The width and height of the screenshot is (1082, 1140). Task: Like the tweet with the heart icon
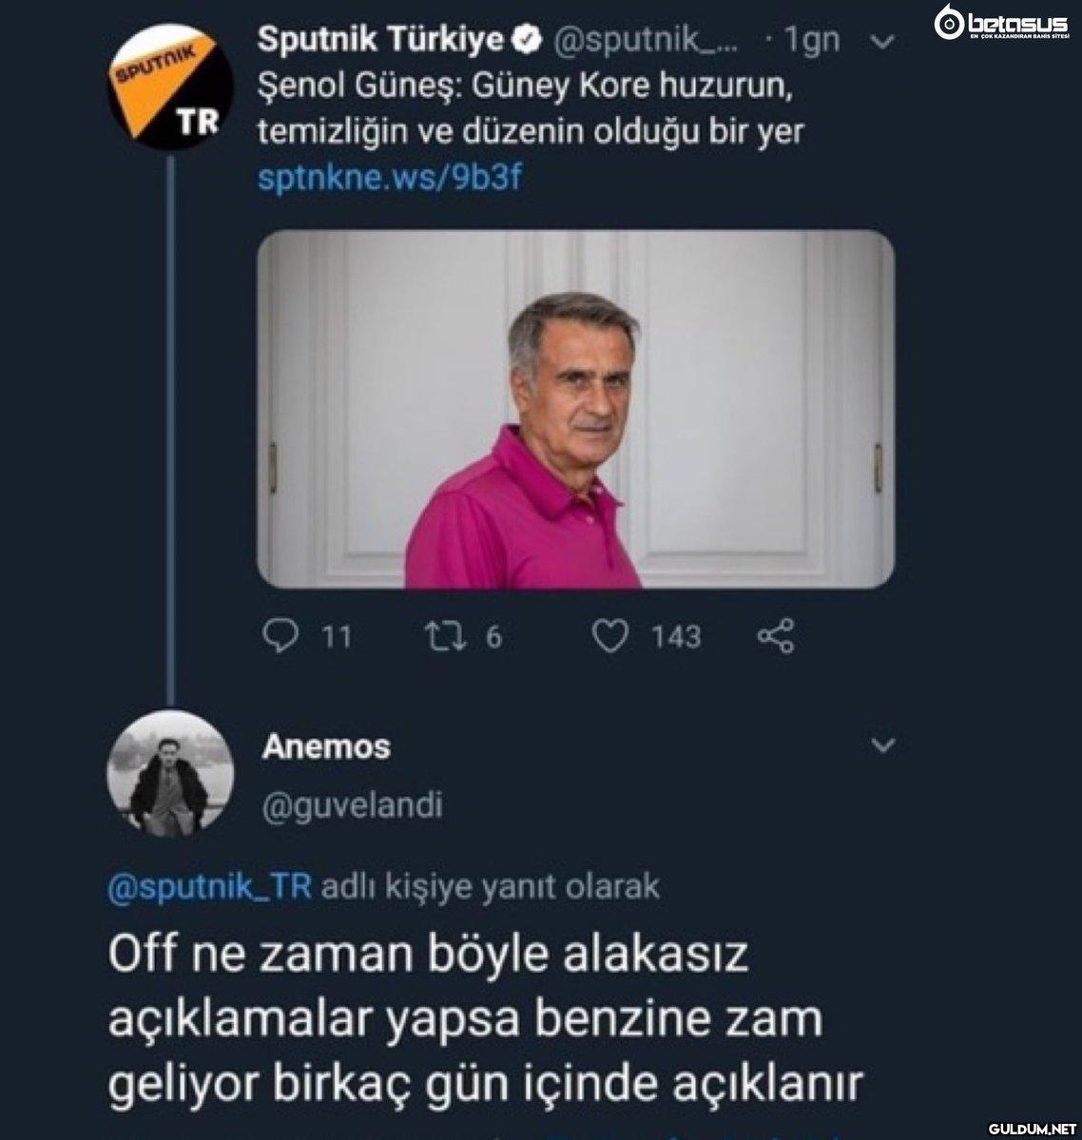pos(609,636)
